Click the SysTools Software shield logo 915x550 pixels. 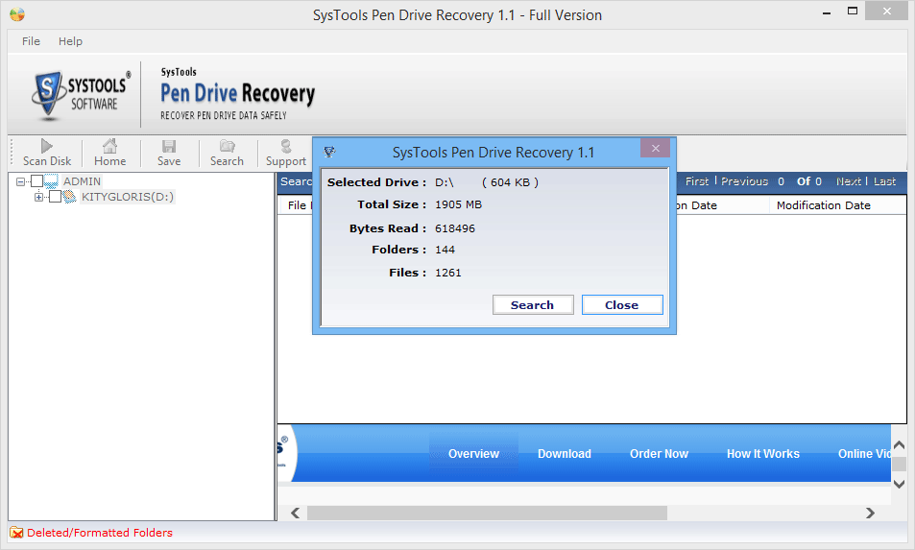(x=47, y=96)
